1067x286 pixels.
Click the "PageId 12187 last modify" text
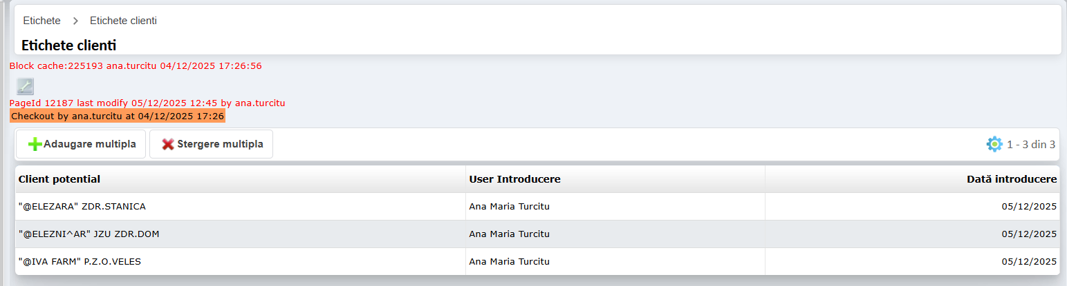pos(147,103)
